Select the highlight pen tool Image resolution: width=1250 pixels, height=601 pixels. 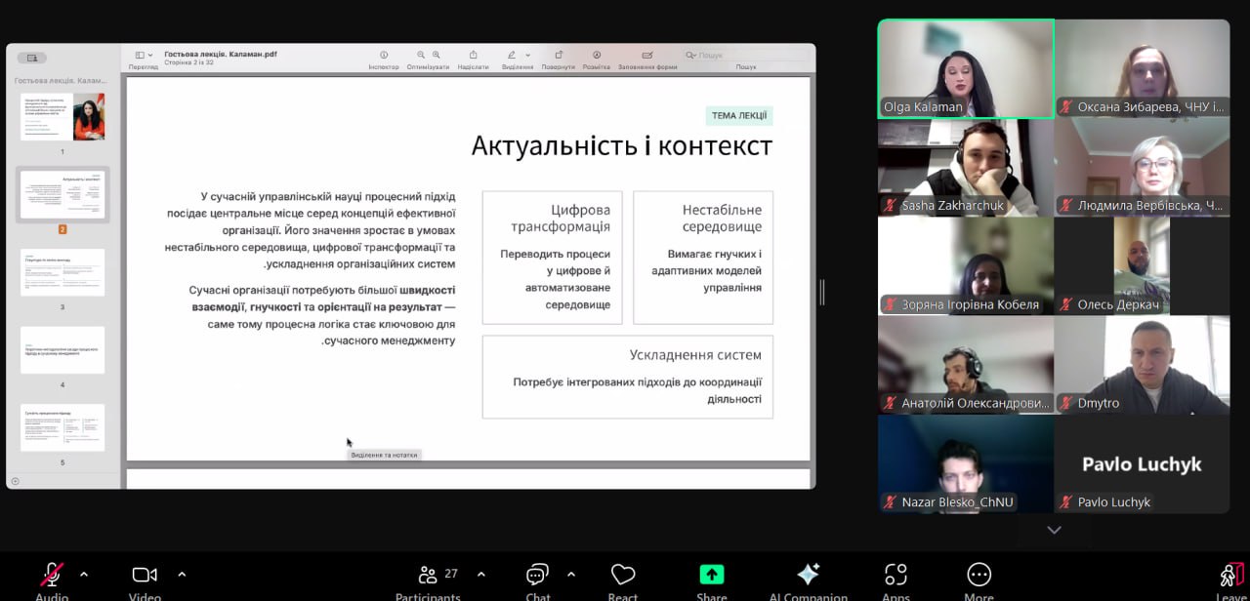[512, 56]
